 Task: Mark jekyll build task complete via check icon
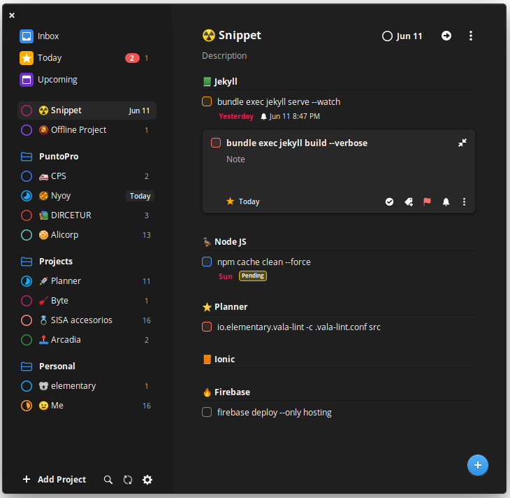pyautogui.click(x=389, y=202)
